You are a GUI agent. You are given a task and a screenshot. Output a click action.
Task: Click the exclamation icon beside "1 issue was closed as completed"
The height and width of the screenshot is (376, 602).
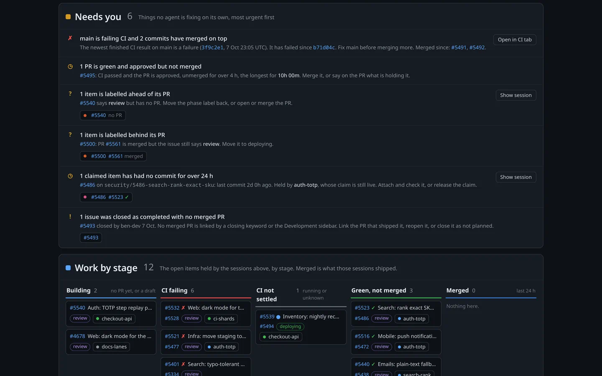click(x=70, y=217)
